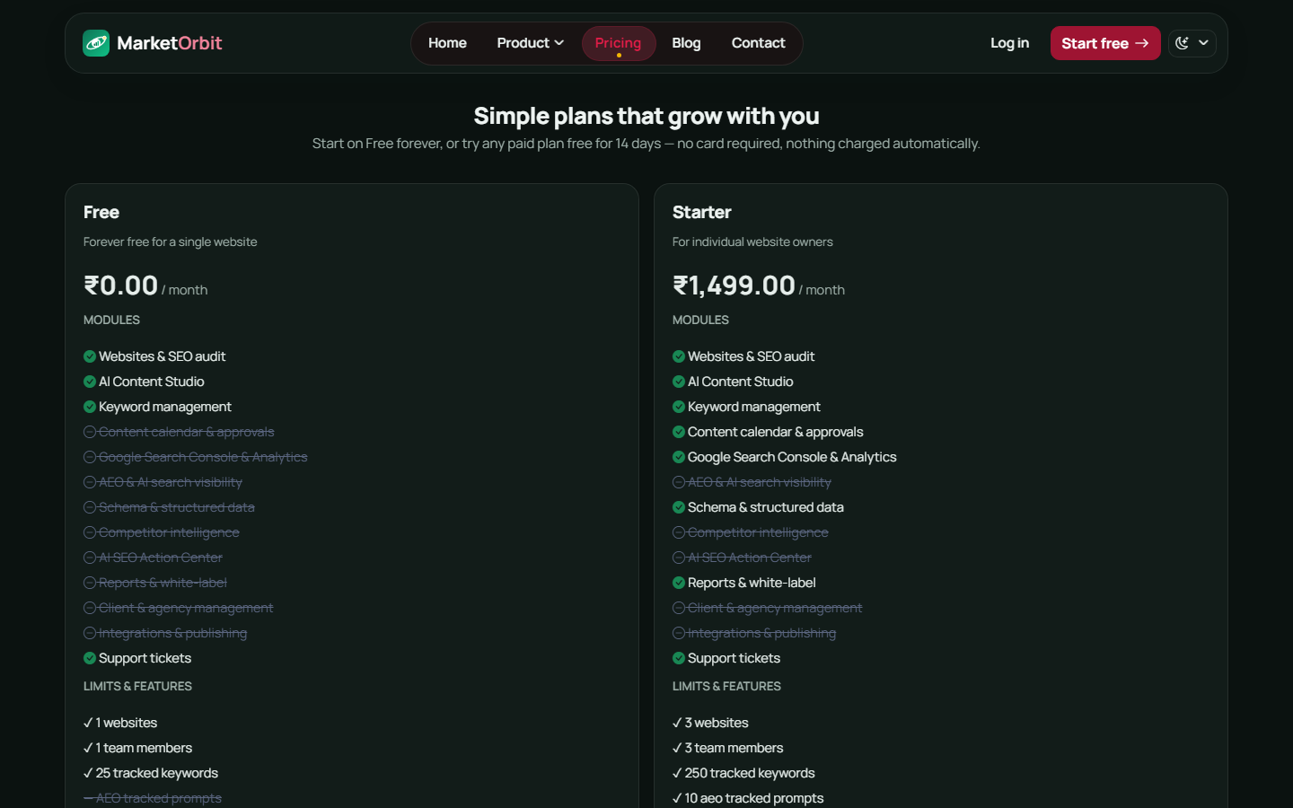Click the green check beside Starter's Schema & structured data
1293x808 pixels.
click(x=679, y=507)
